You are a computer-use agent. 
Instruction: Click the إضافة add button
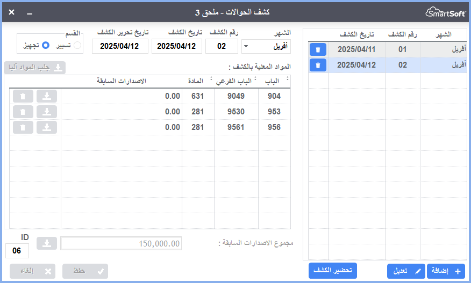446,271
